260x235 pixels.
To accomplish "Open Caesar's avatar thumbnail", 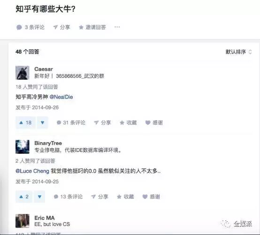I will click(23, 73).
